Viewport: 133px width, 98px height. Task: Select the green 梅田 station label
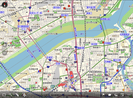tap(52, 86)
